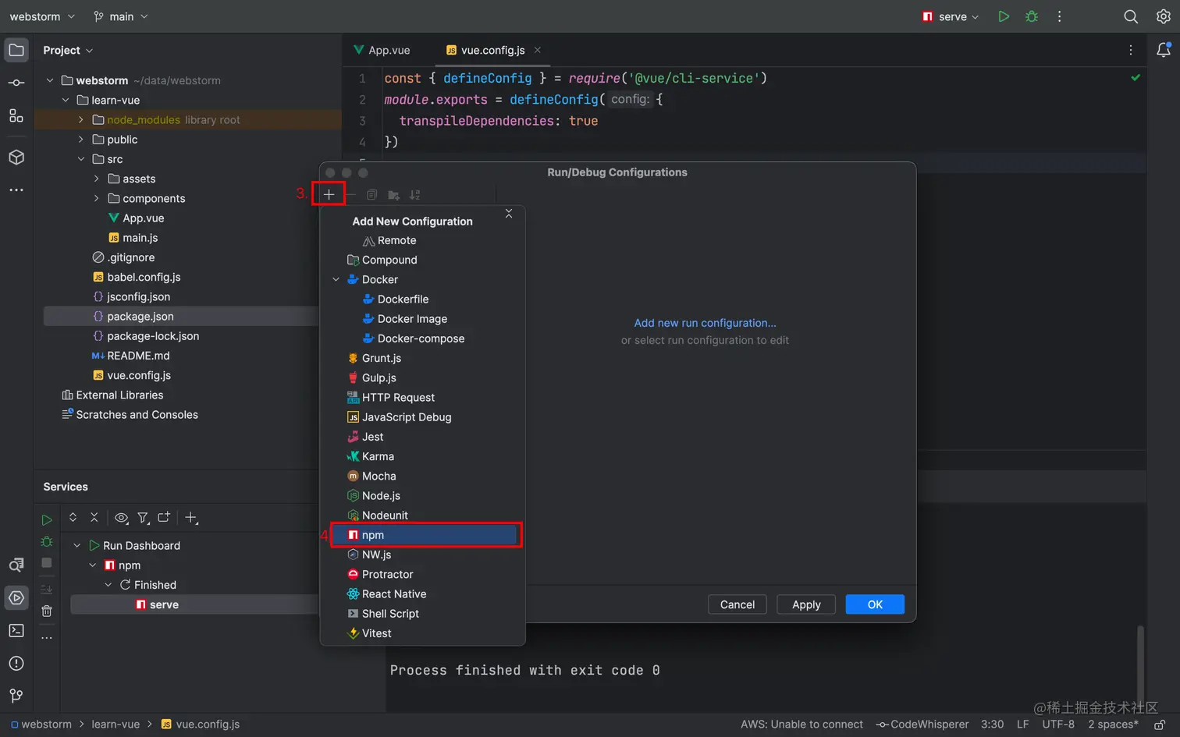Confirm the dialog with OK
Image resolution: width=1180 pixels, height=737 pixels.
point(875,604)
